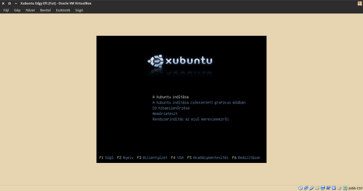Click the keyboard capture green arrow icon
This screenshot has width=363, height=191.
point(345,188)
